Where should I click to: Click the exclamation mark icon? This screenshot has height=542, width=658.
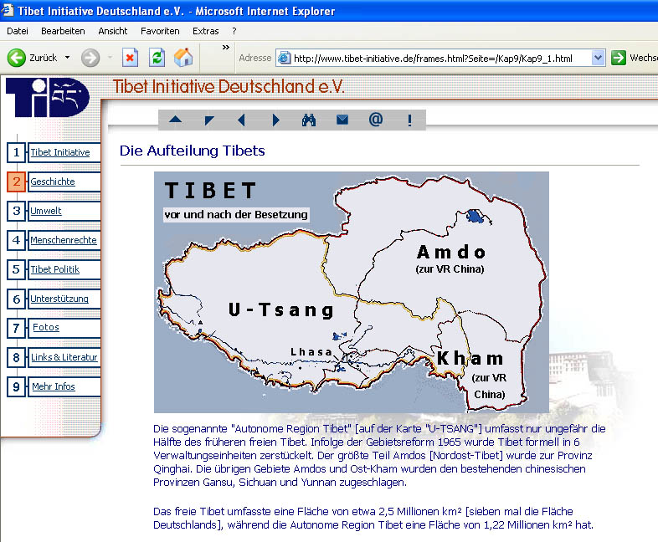[409, 120]
